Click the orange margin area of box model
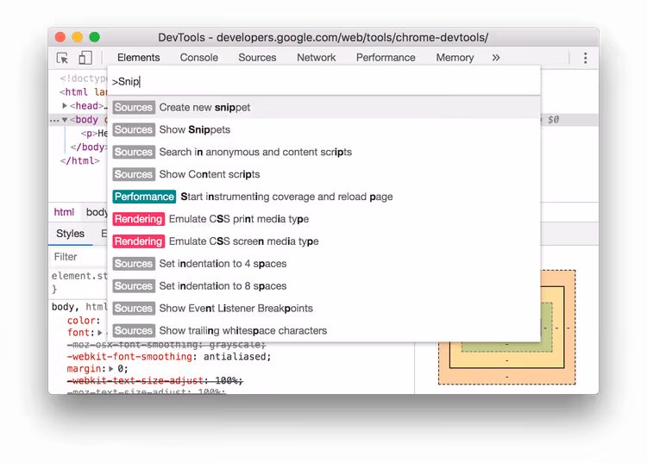The image size is (647, 463). pos(506,378)
